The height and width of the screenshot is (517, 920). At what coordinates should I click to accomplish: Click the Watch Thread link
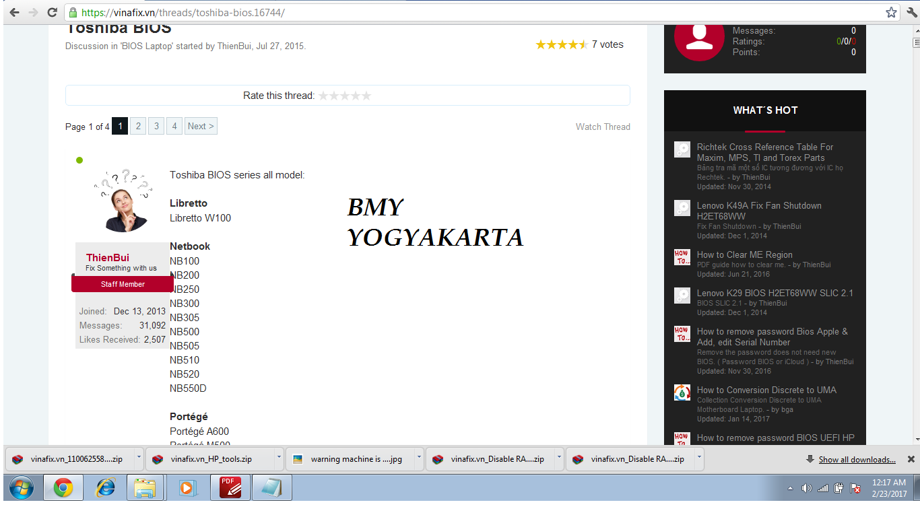(603, 127)
